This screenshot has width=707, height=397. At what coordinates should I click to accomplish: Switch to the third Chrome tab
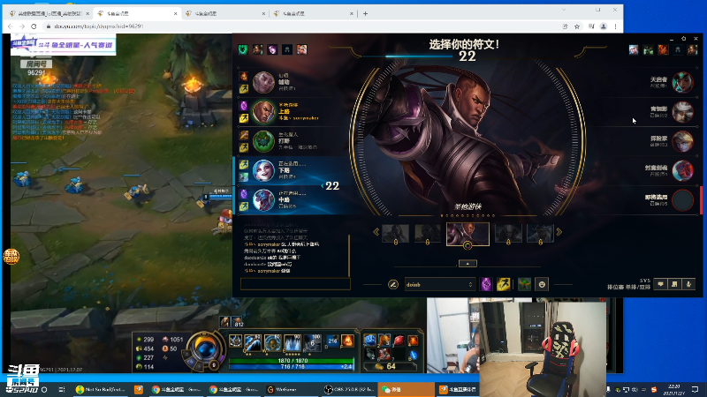click(225, 13)
